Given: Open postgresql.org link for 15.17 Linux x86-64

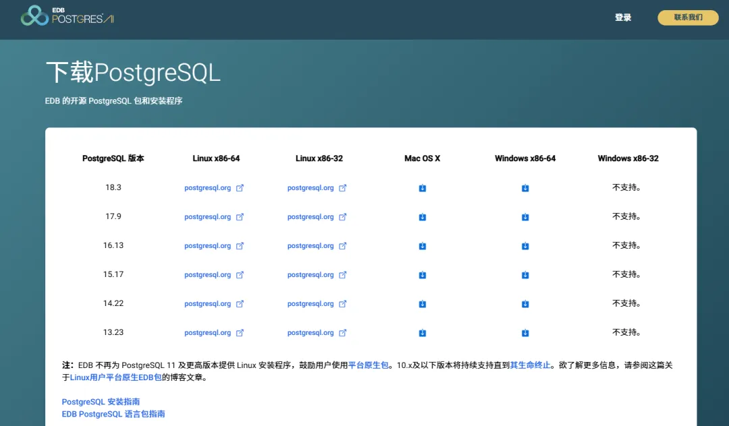Looking at the screenshot, I should 207,275.
